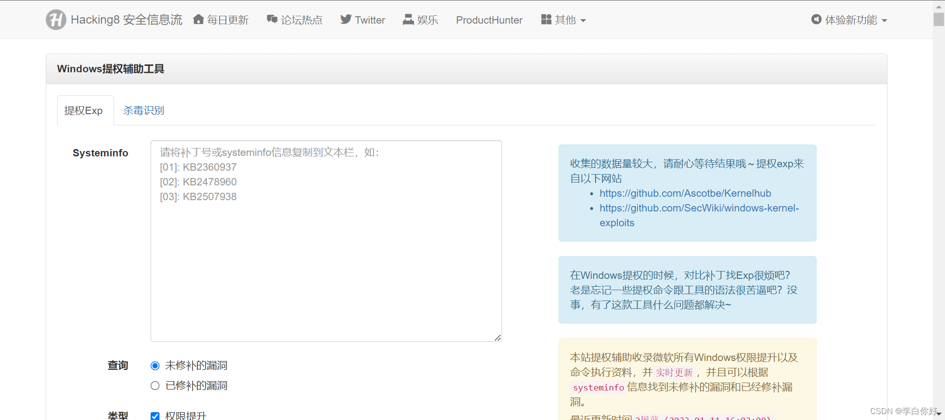Click the page vertical scrollbar thumb
The image size is (945, 420).
click(x=939, y=19)
